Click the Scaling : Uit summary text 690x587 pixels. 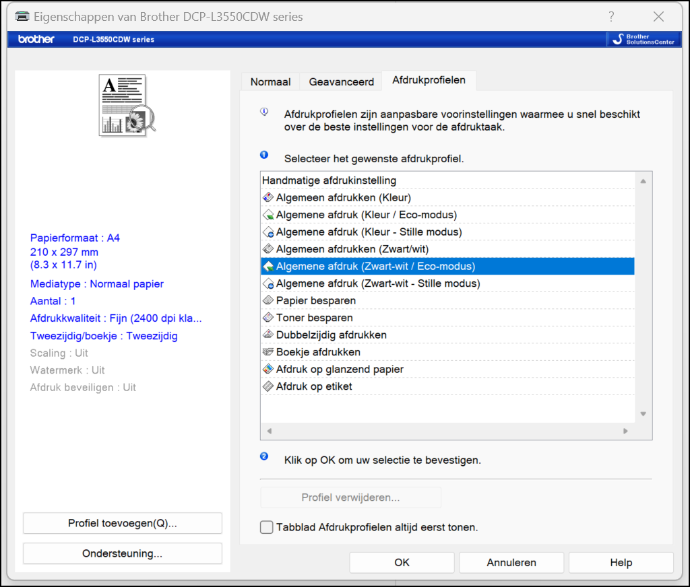(x=59, y=353)
